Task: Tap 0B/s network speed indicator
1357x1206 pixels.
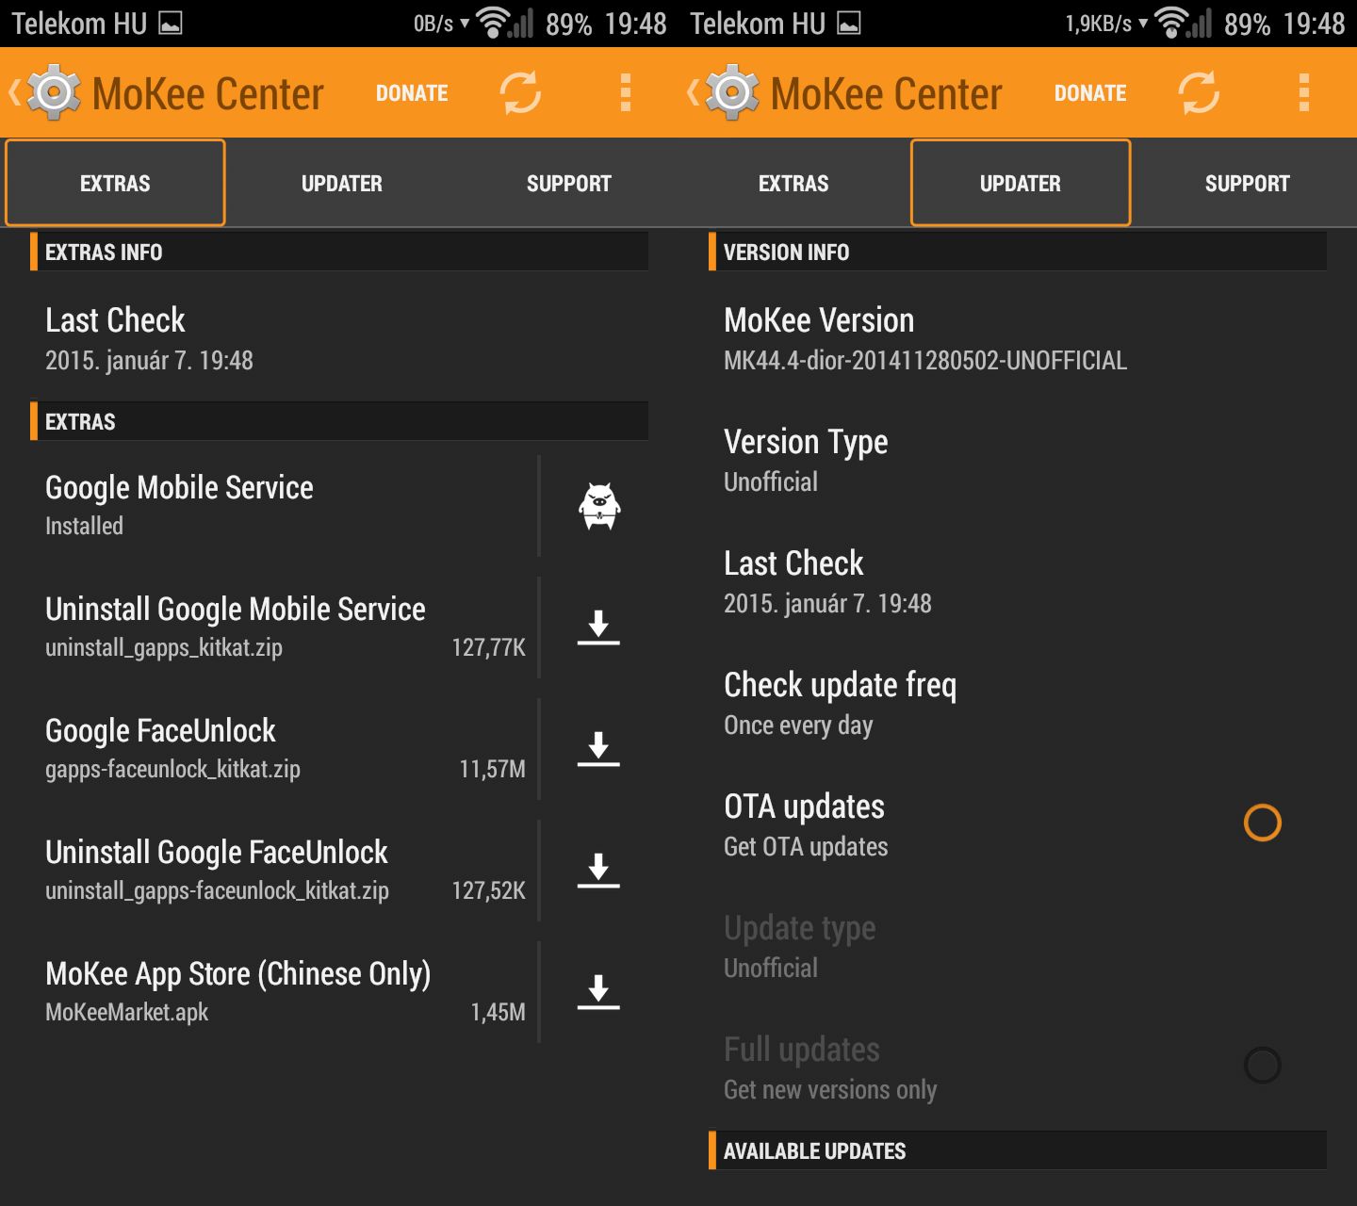Action: (x=433, y=24)
